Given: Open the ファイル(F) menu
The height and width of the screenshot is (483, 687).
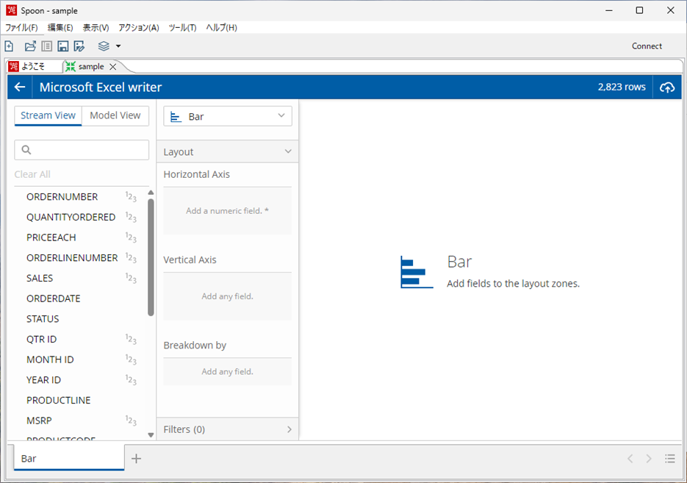Looking at the screenshot, I should click(21, 28).
